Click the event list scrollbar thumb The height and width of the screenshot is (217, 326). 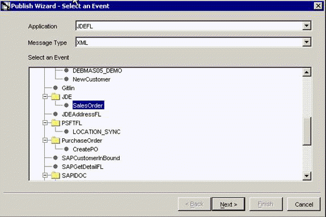[x=307, y=131]
